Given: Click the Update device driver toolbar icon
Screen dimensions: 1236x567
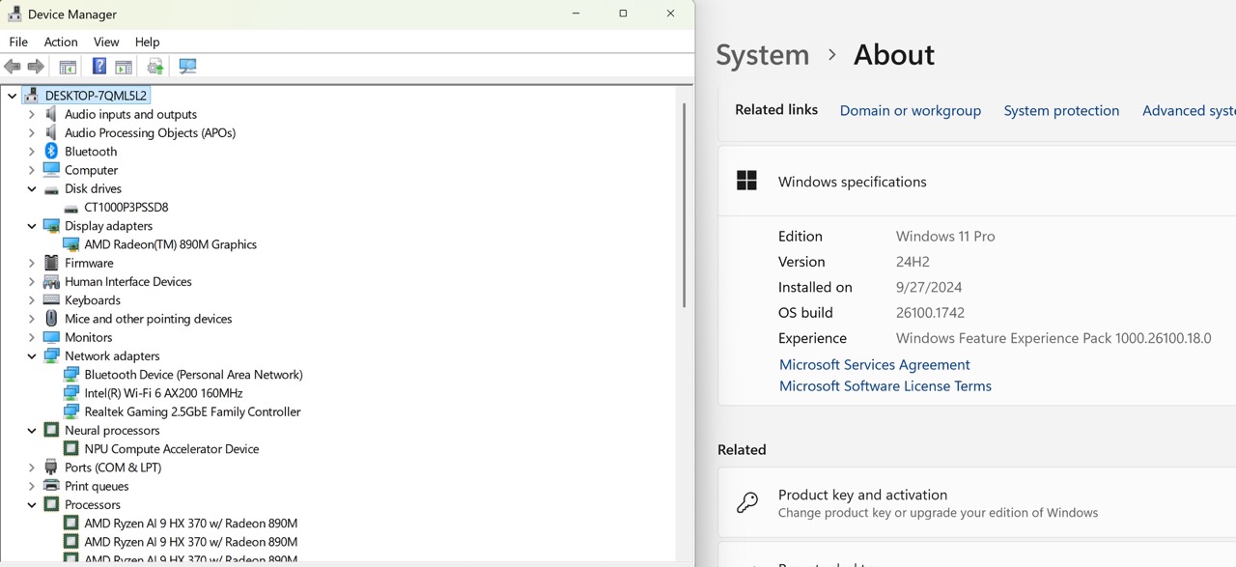Looking at the screenshot, I should [155, 67].
